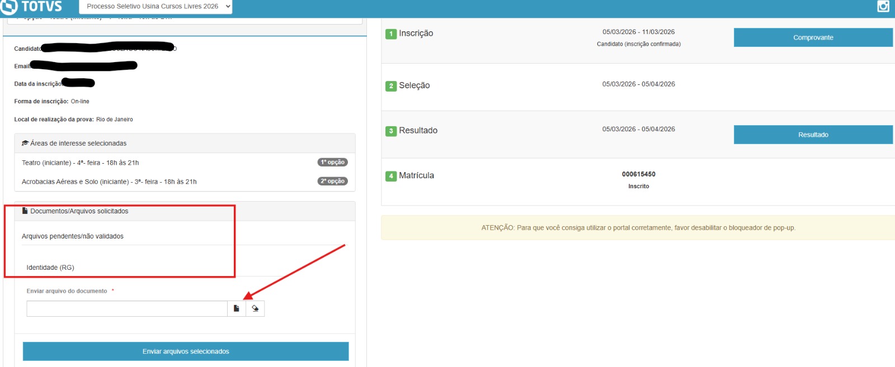Click the green step 3 badge for Resultado
895x367 pixels.
point(391,131)
